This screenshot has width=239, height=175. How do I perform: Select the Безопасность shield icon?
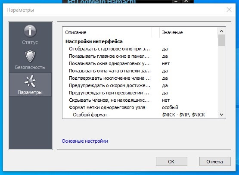[30, 56]
